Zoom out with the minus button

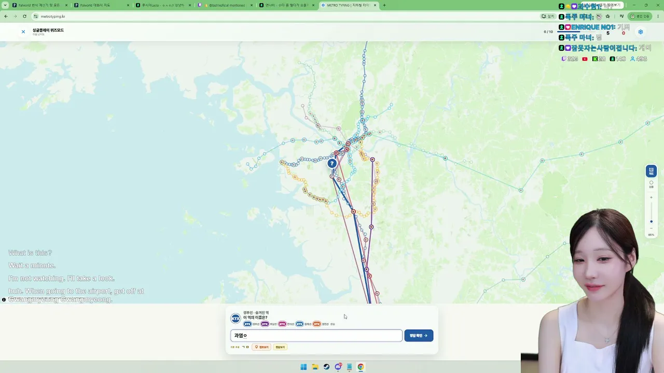pyautogui.click(x=651, y=228)
